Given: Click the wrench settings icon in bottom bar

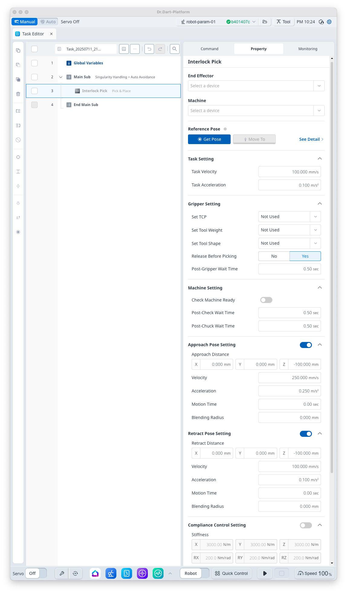Looking at the screenshot, I should point(62,573).
